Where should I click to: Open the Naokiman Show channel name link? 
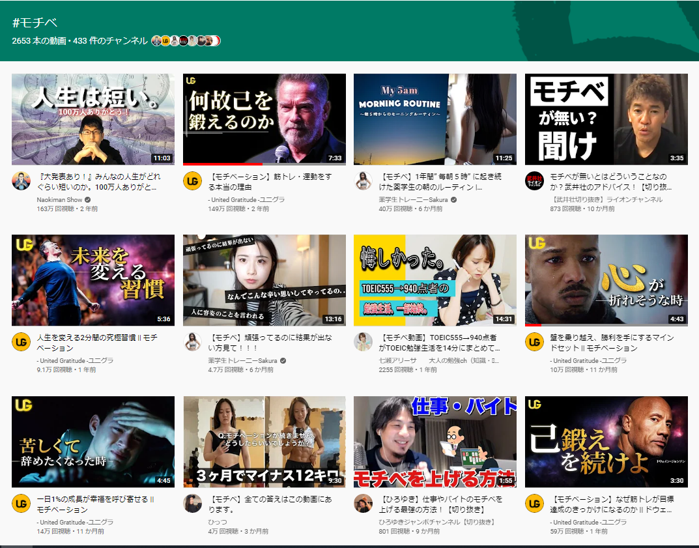tap(59, 199)
